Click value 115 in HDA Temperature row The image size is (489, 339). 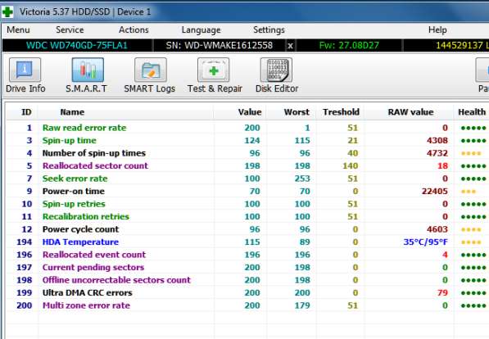tap(252, 242)
